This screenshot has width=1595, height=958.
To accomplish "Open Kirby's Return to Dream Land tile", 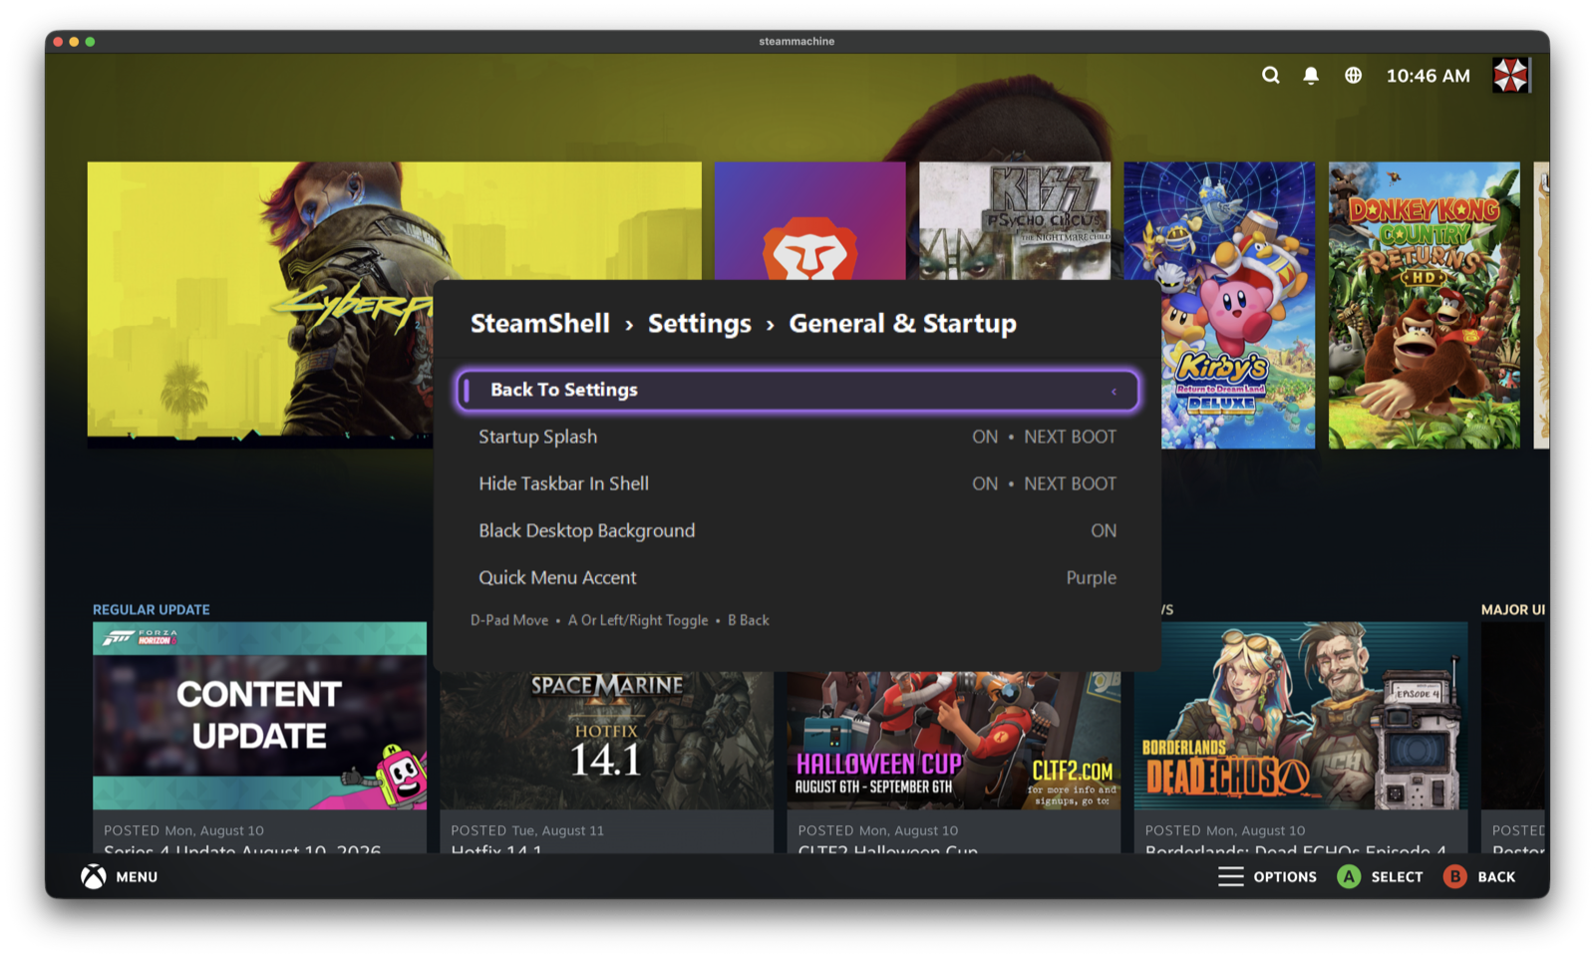I will pos(1219,305).
